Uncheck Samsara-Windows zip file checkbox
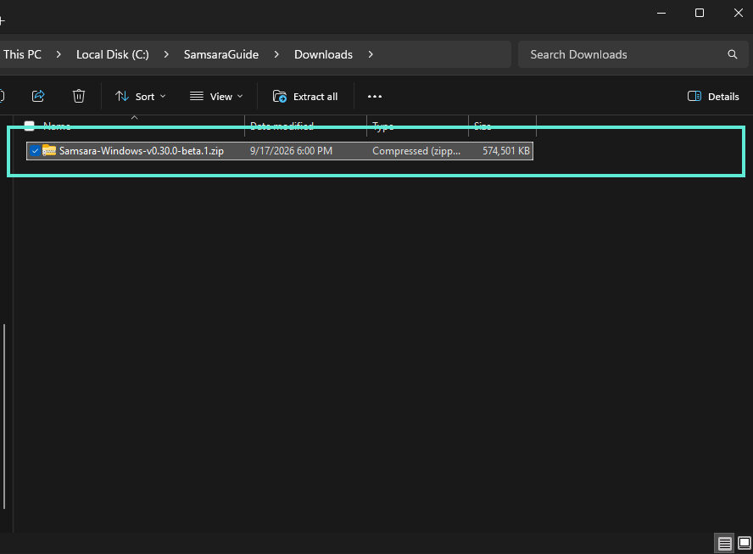The height and width of the screenshot is (554, 753). (x=35, y=151)
